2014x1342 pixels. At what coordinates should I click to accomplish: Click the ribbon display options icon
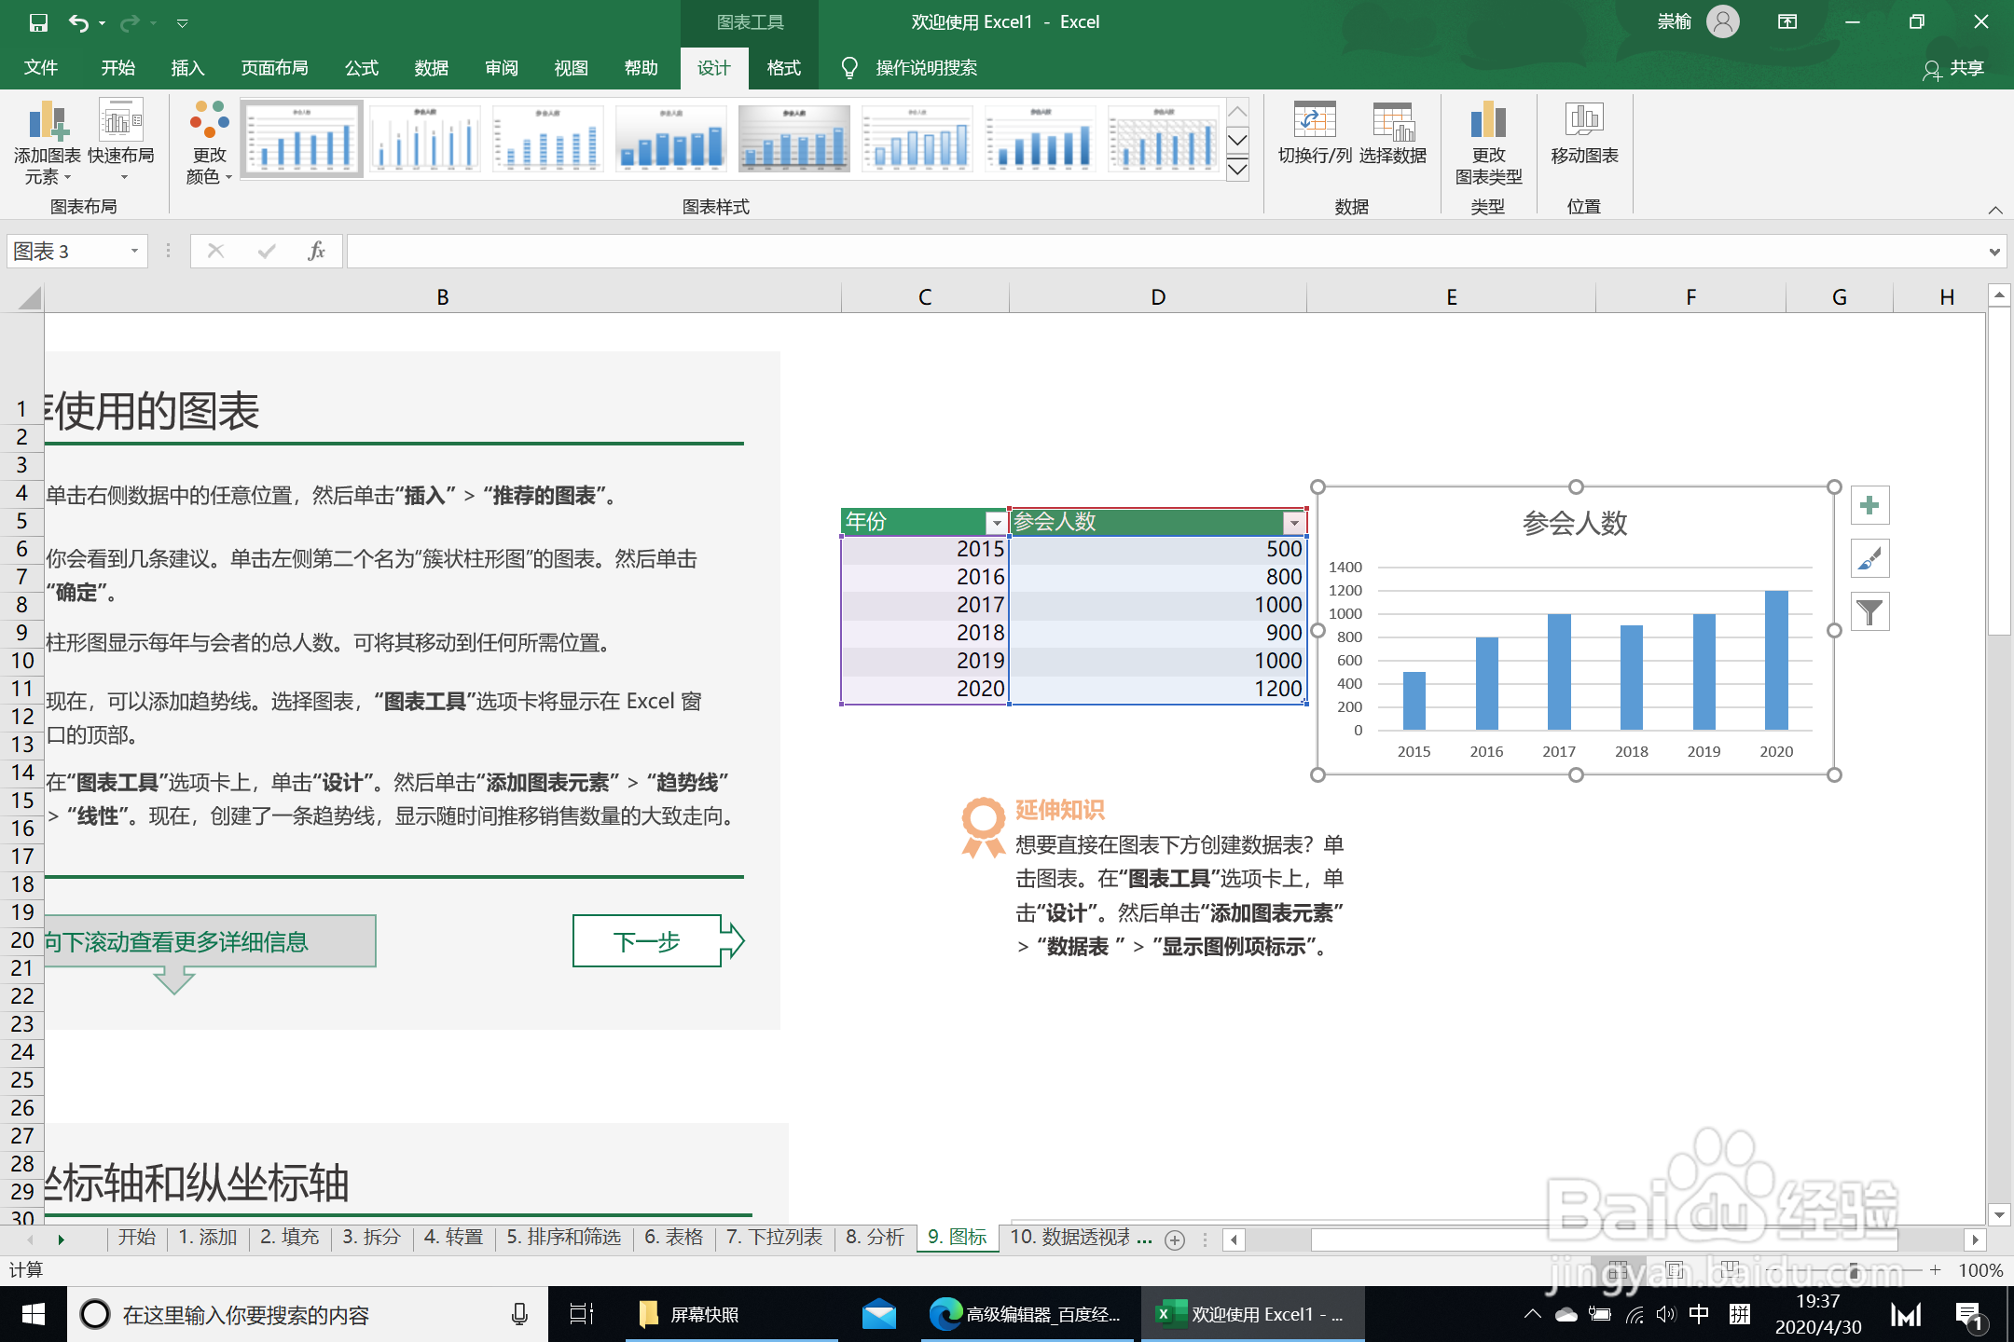coord(1787,22)
